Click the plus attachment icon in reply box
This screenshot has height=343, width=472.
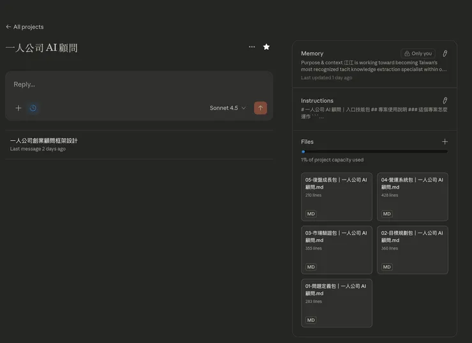point(18,108)
